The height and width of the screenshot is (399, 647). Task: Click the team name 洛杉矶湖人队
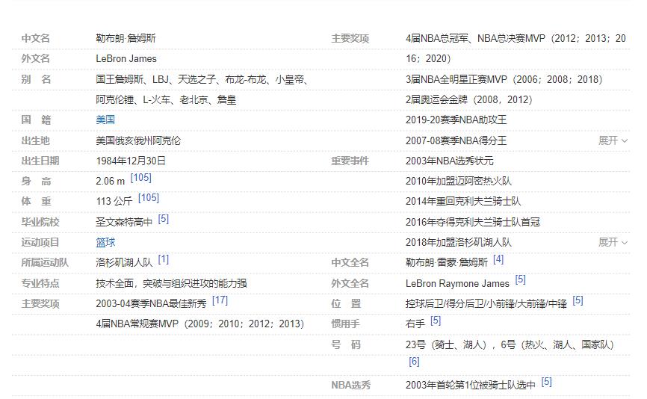[x=124, y=262]
